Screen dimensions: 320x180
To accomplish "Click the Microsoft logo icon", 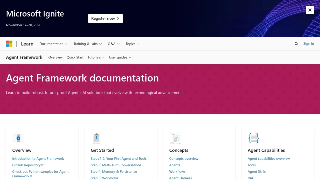I will pyautogui.click(x=9, y=44).
